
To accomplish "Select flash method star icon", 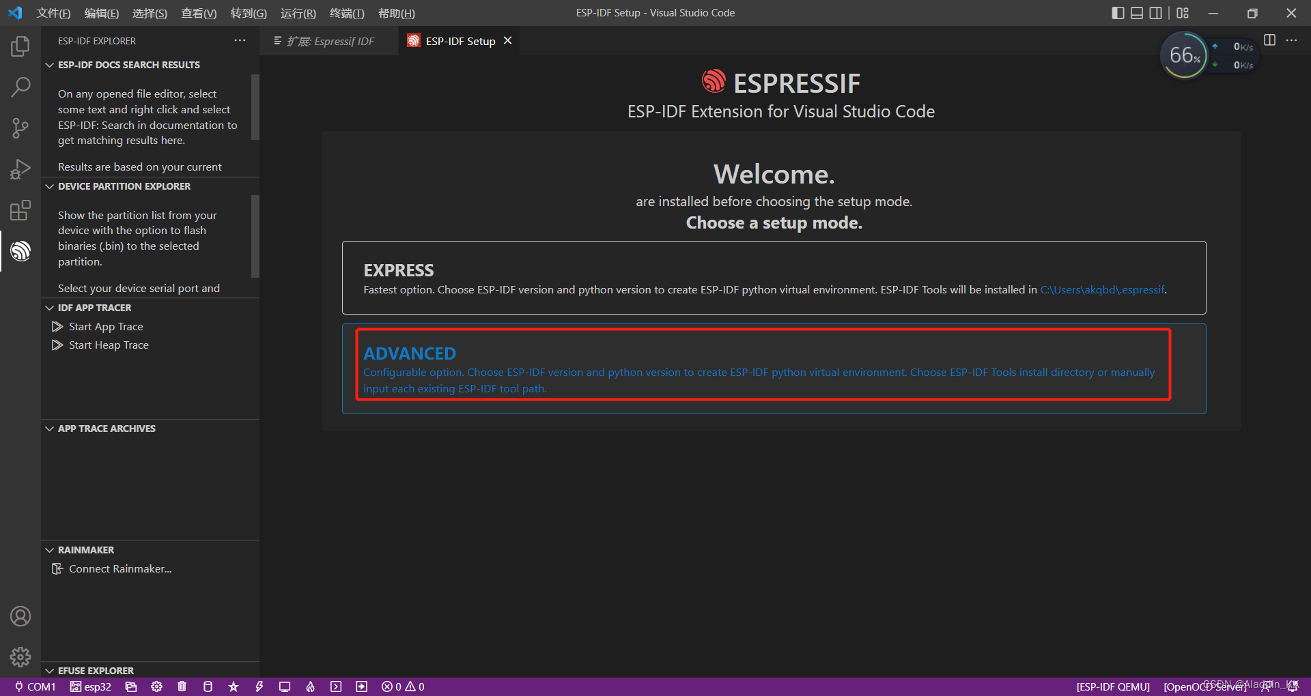I will point(234,686).
